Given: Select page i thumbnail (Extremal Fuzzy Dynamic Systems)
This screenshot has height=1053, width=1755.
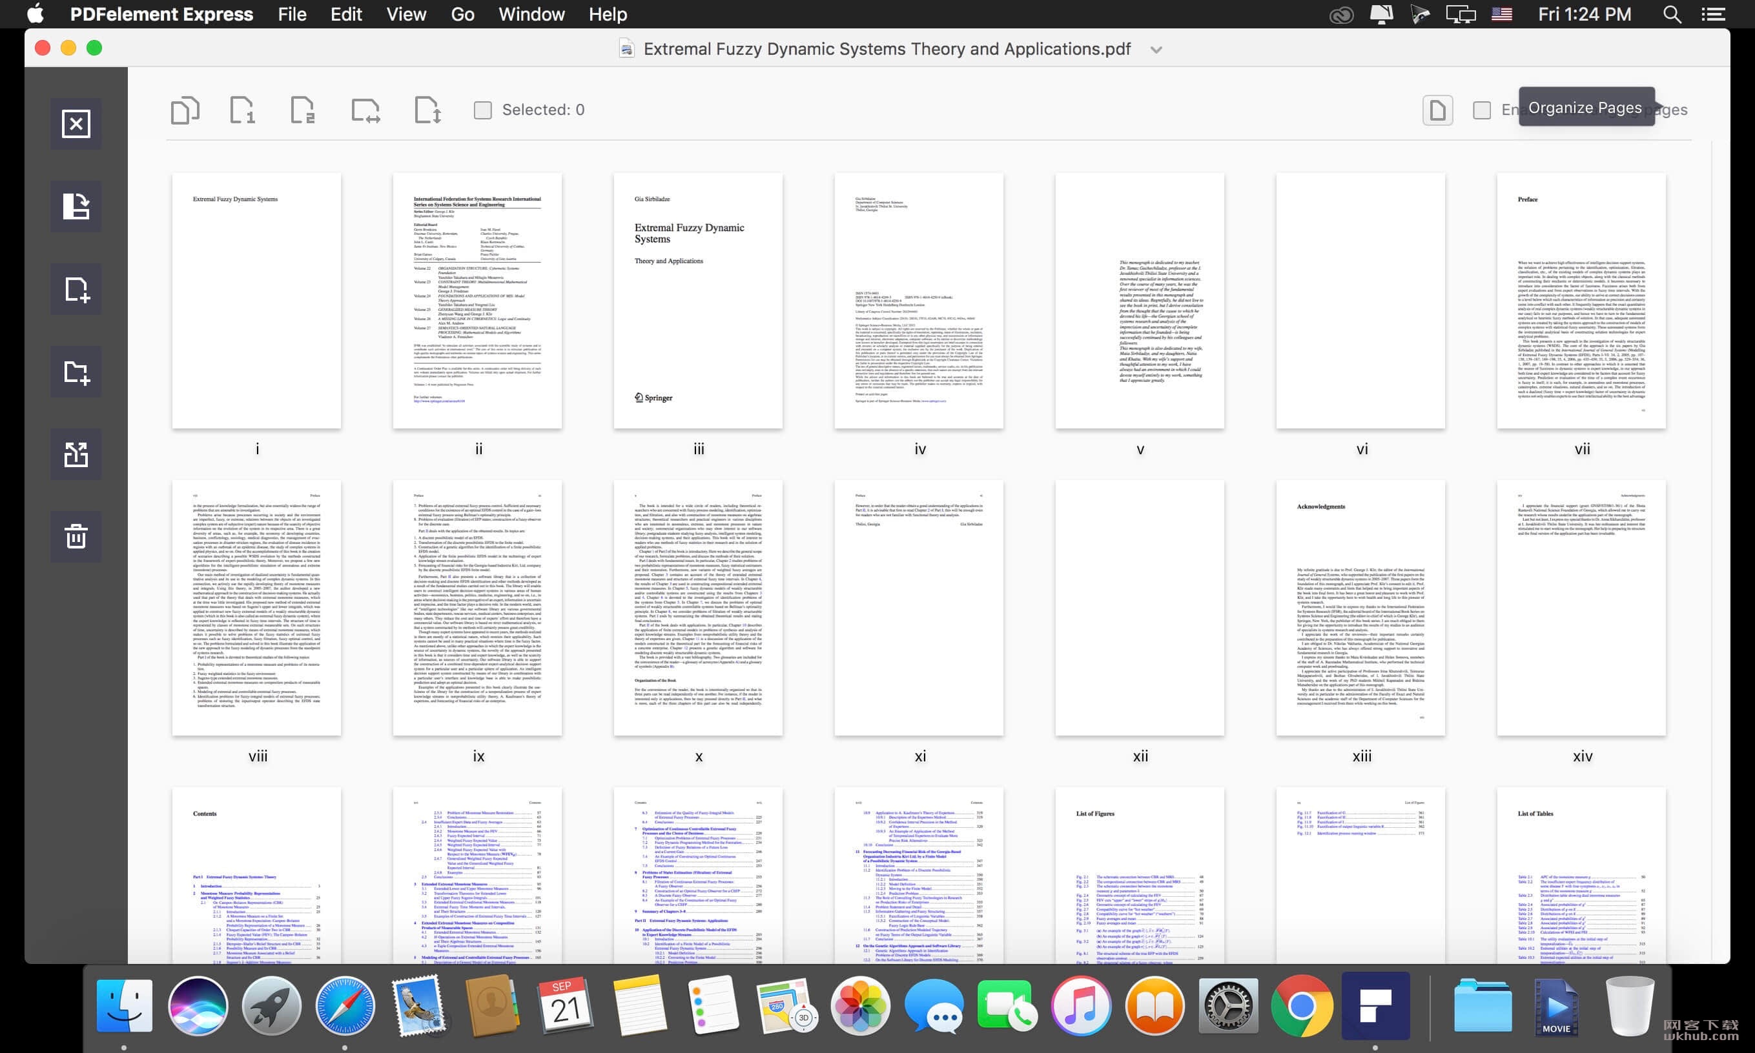Looking at the screenshot, I should (x=256, y=301).
